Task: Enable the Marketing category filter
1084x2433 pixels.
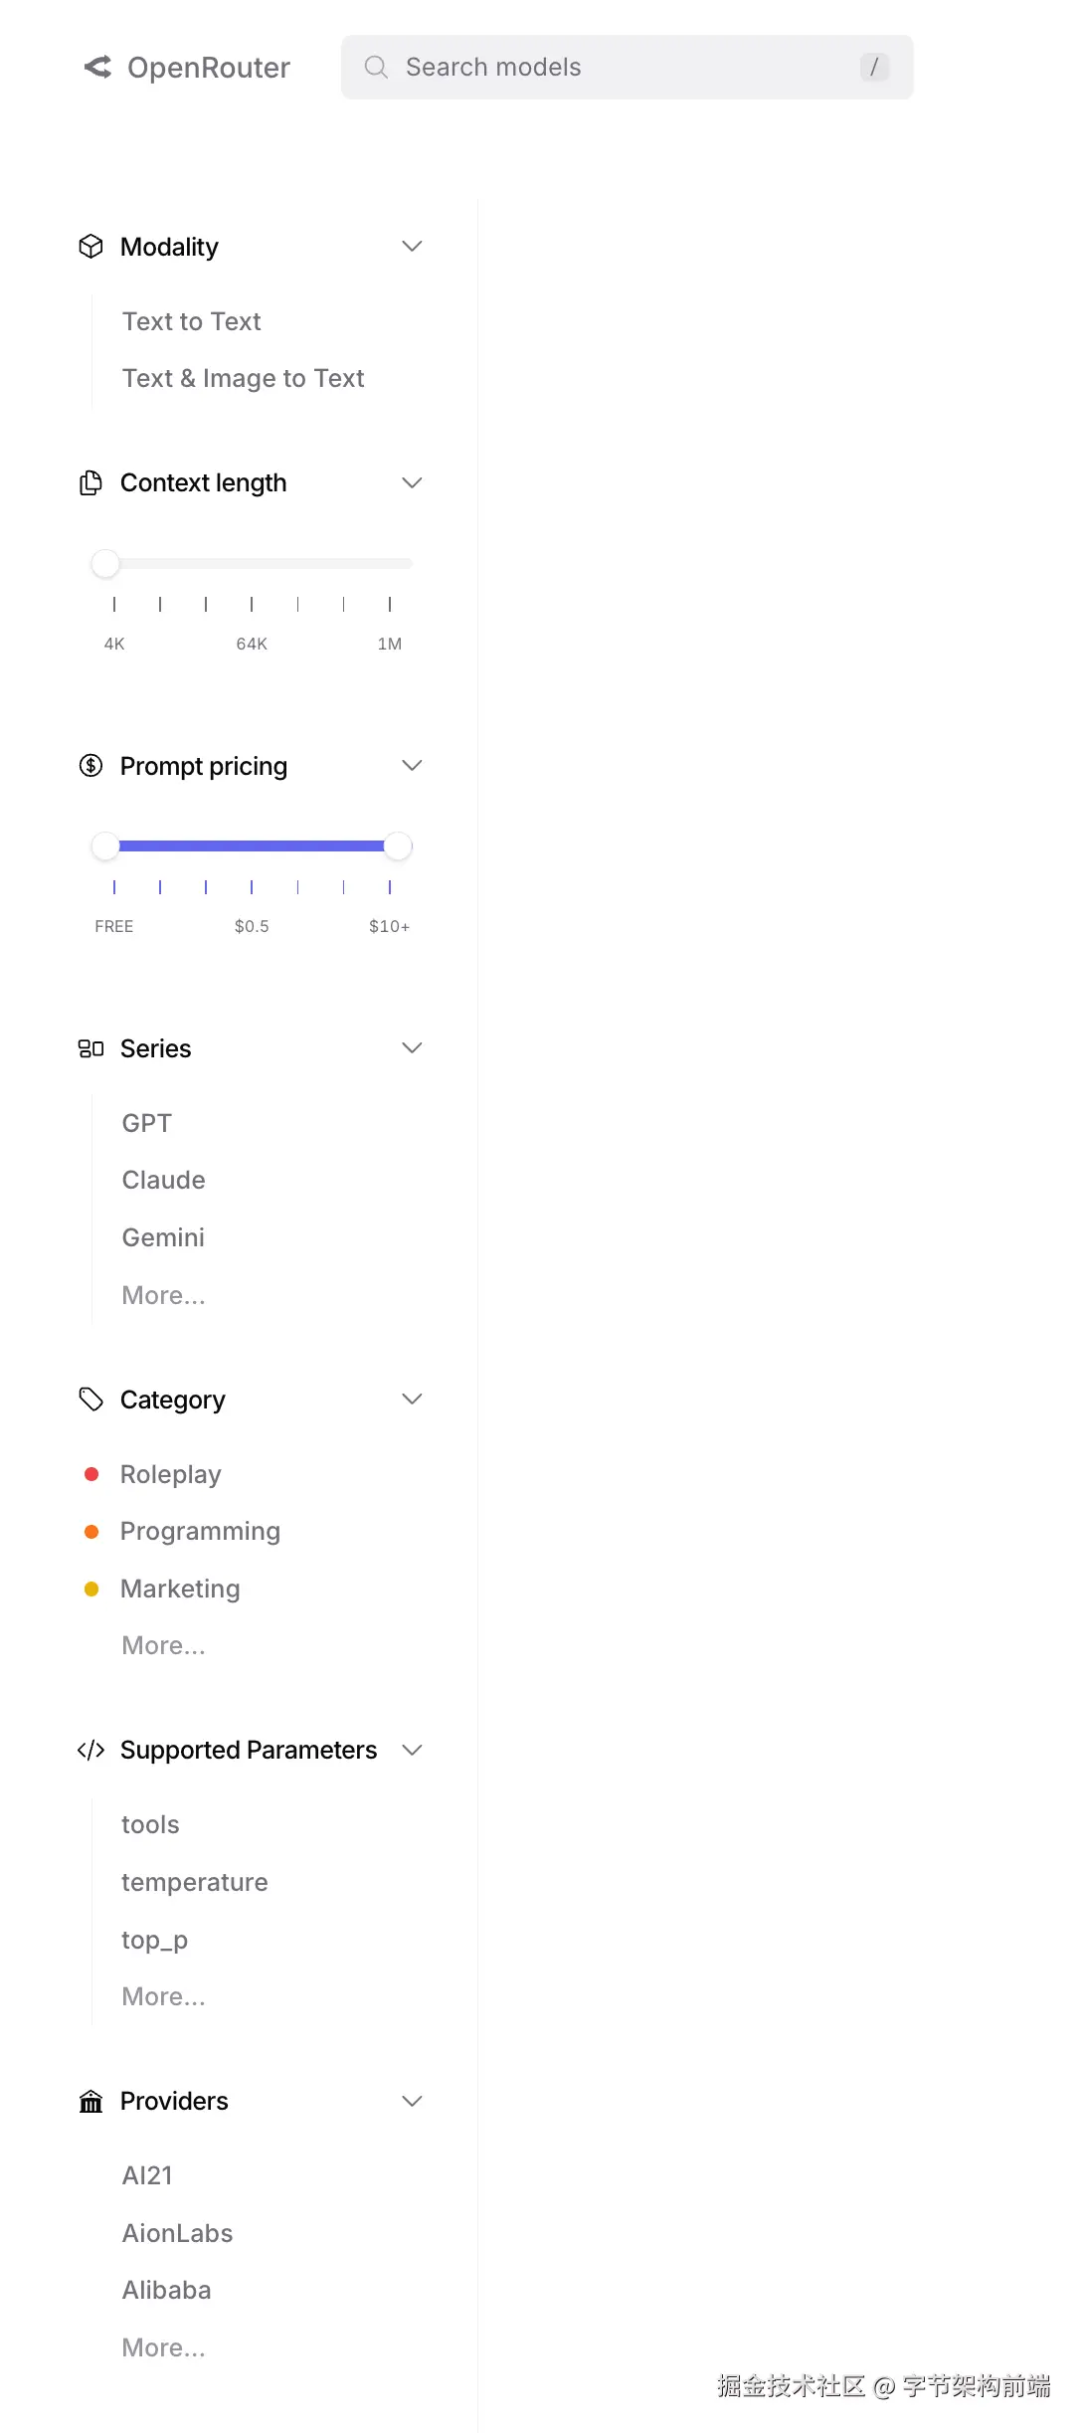Action: click(180, 1589)
